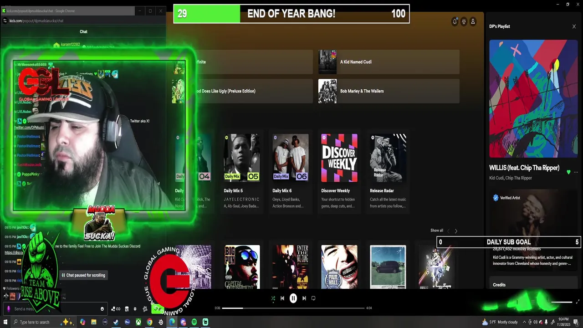583x328 pixels.
Task: Seek within the song progress bar
Action: 293,308
